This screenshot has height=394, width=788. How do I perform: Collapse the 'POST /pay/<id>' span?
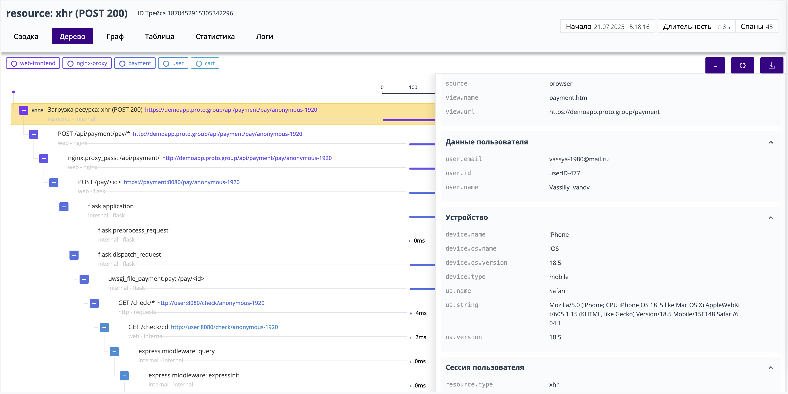(x=54, y=182)
